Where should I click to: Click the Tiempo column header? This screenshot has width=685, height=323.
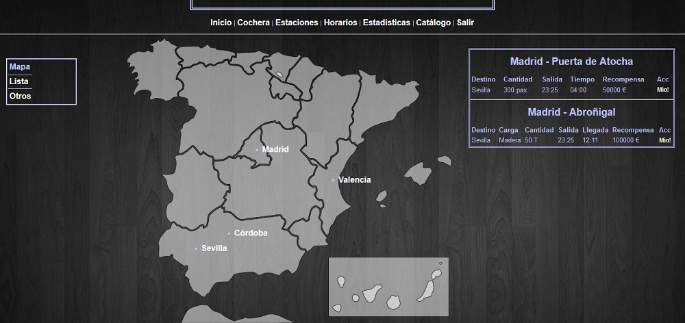click(x=582, y=79)
